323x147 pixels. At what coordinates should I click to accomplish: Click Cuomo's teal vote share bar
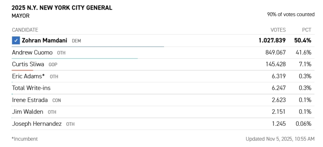(75, 58)
